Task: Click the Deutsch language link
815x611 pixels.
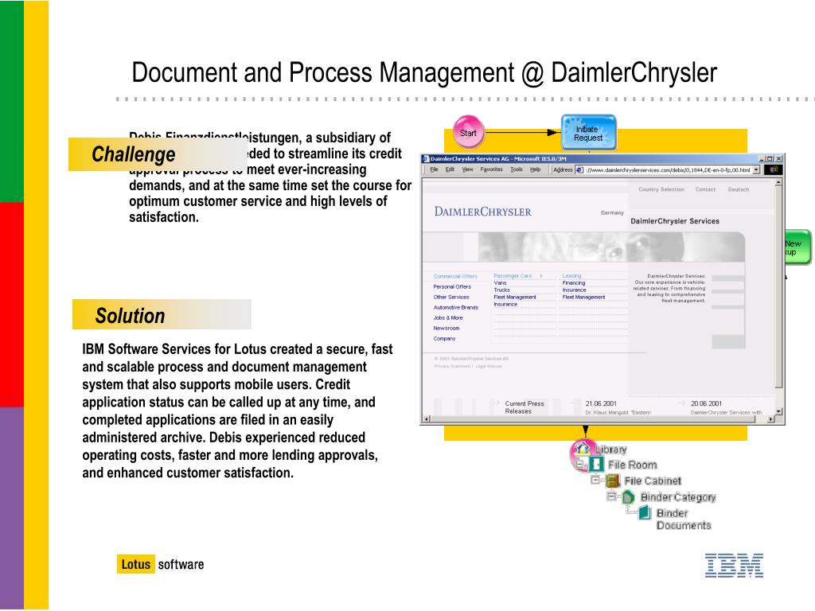Action: click(738, 189)
